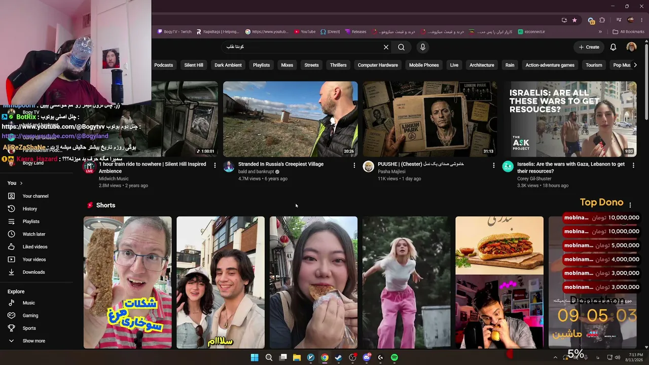Select the Mixes filter chip

[287, 65]
